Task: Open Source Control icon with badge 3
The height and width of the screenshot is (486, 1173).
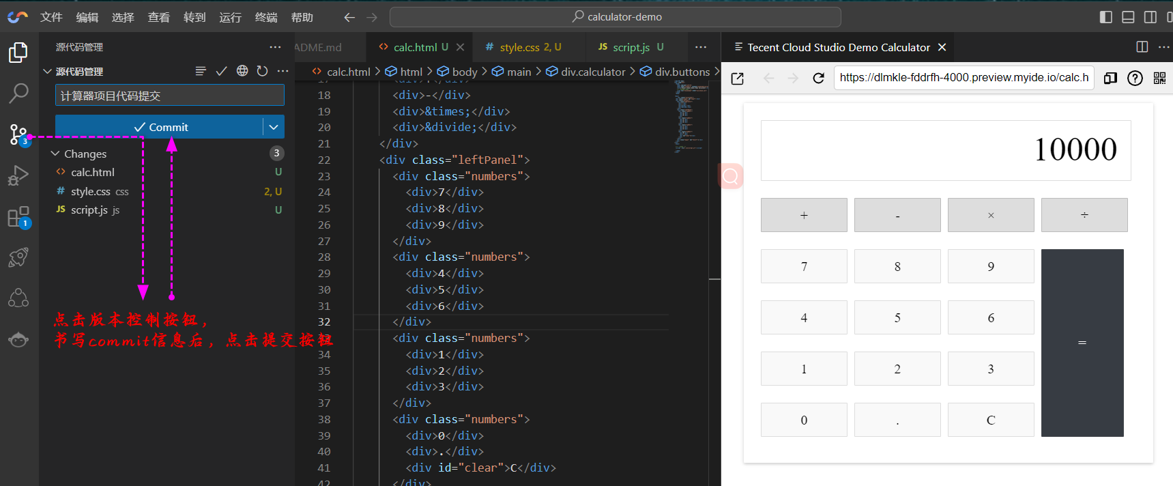Action: (x=18, y=134)
